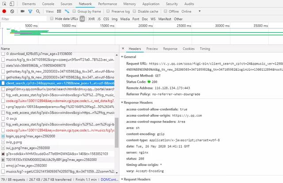283x183 pixels.
Task: Toggle the device toolbar icon
Action: [x=12, y=4]
